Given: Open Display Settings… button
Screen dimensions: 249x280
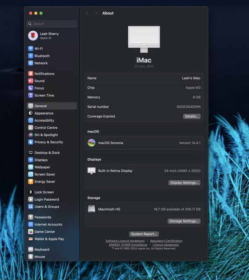Looking at the screenshot, I should click(x=185, y=182).
